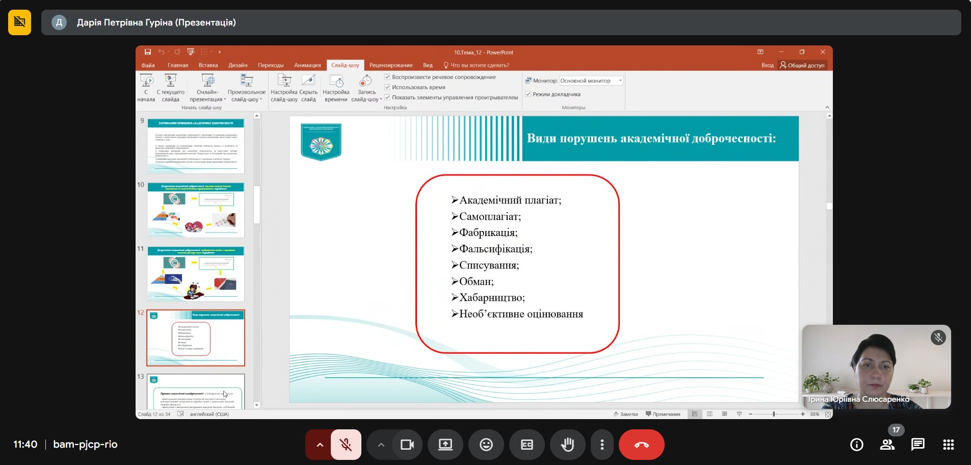
Task: Expand video settings arrow beside camera
Action: (x=381, y=445)
